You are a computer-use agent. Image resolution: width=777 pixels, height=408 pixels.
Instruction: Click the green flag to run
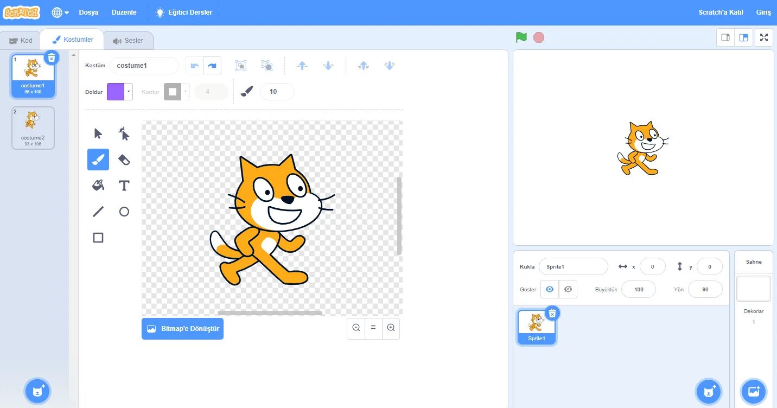[521, 37]
